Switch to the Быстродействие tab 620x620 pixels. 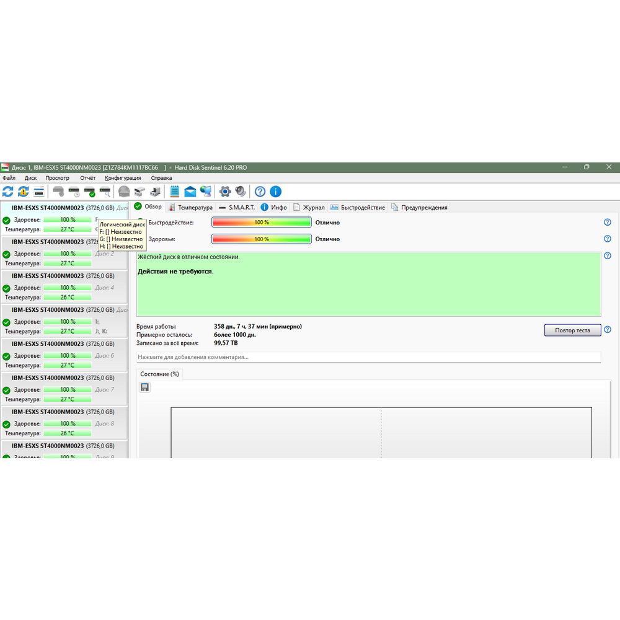tap(358, 208)
